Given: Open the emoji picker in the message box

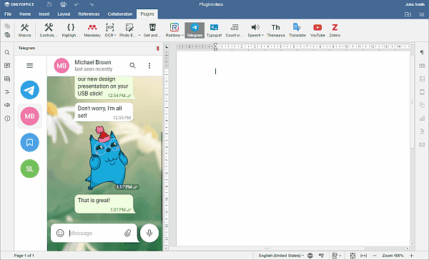Looking at the screenshot, I should 60,233.
